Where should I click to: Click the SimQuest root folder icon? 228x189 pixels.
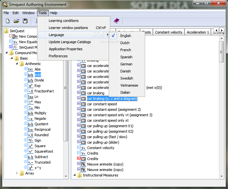(x=6, y=31)
